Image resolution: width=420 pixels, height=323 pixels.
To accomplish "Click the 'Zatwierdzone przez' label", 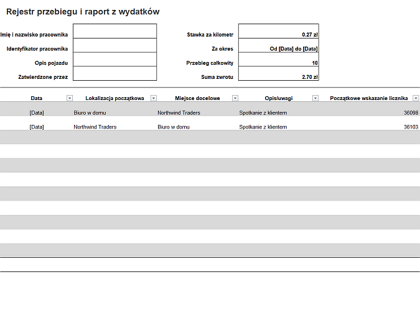I will [x=43, y=77].
